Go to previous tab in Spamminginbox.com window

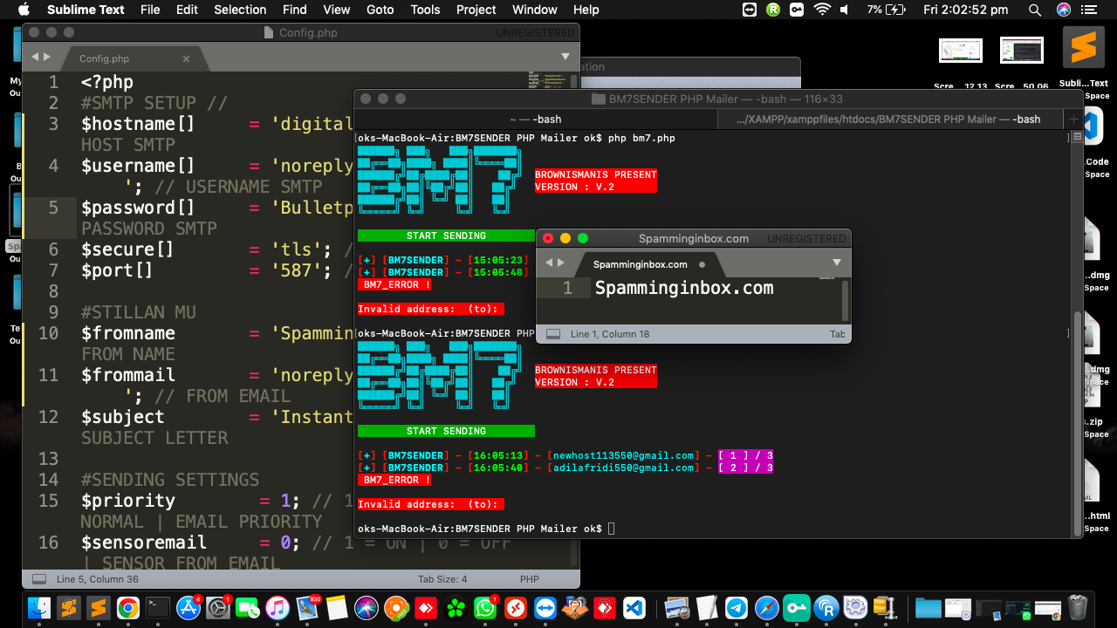click(549, 263)
